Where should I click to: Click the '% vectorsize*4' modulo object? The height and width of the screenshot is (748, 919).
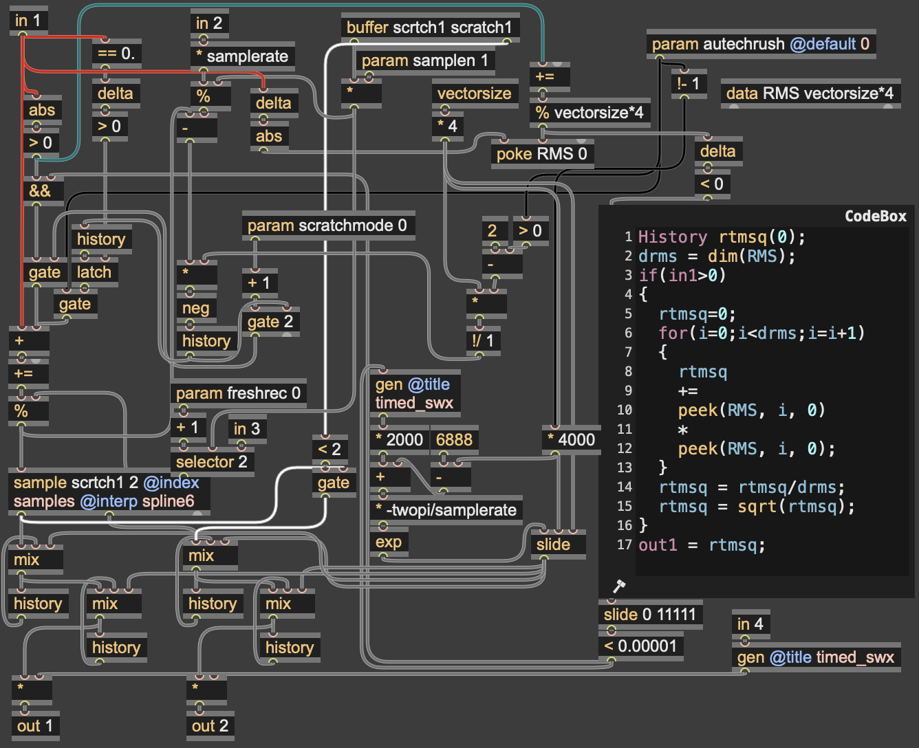pyautogui.click(x=590, y=113)
